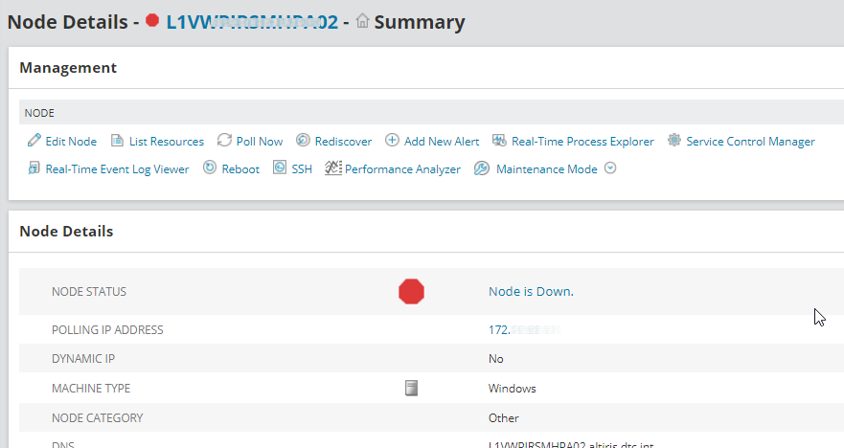Select the Poll Now link
The image size is (844, 448).
click(260, 142)
